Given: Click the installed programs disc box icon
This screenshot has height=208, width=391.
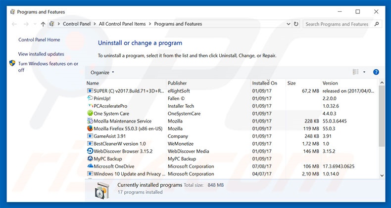Looking at the screenshot, I should tap(102, 190).
